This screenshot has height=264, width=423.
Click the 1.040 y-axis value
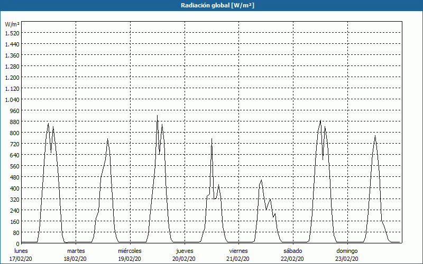[12, 100]
